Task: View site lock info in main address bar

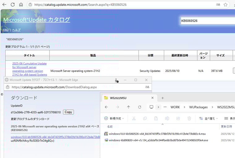Action: (x=30, y=5)
